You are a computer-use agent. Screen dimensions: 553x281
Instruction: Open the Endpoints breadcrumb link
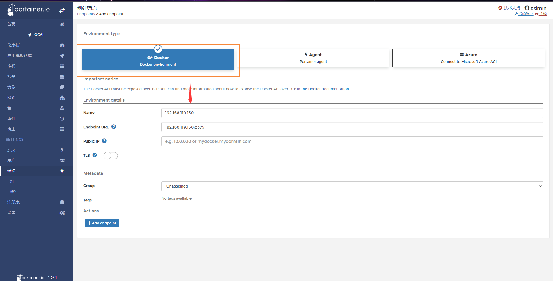tap(86, 14)
